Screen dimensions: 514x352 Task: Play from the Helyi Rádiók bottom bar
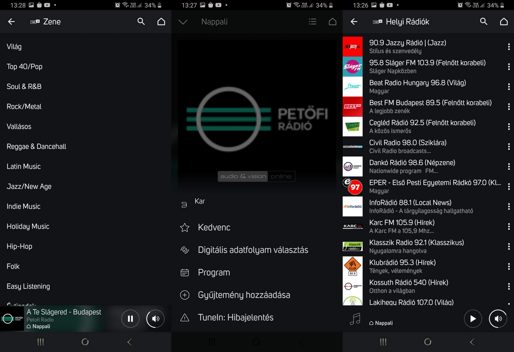[473, 319]
